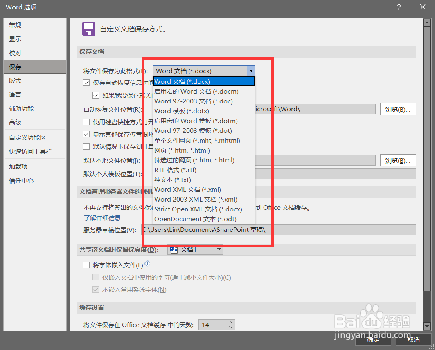Go to the 高级 options category
Viewport: 435px width, 350px height.
(x=35, y=123)
